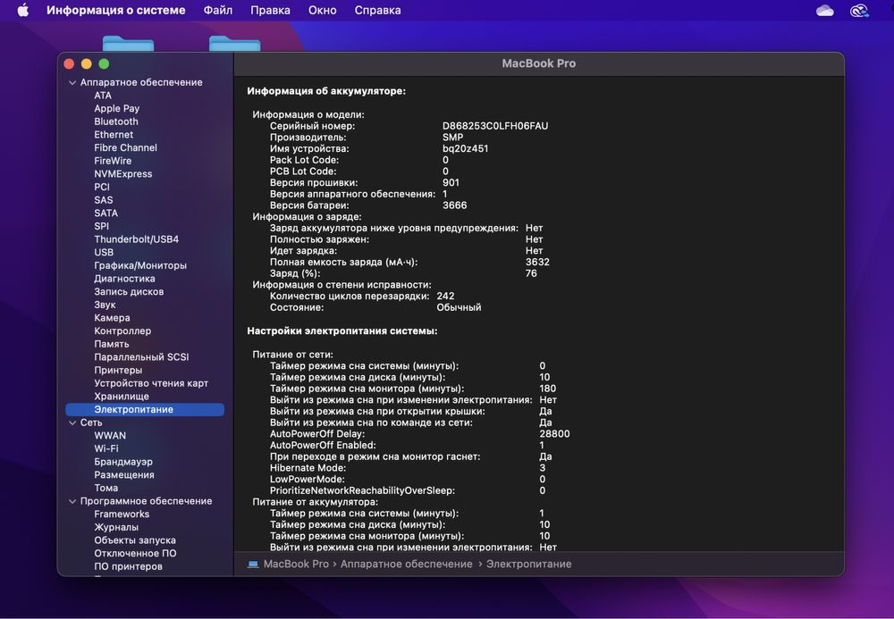This screenshot has width=894, height=619.
Task: Open the right desktop folder behind the window
Action: pos(235,44)
